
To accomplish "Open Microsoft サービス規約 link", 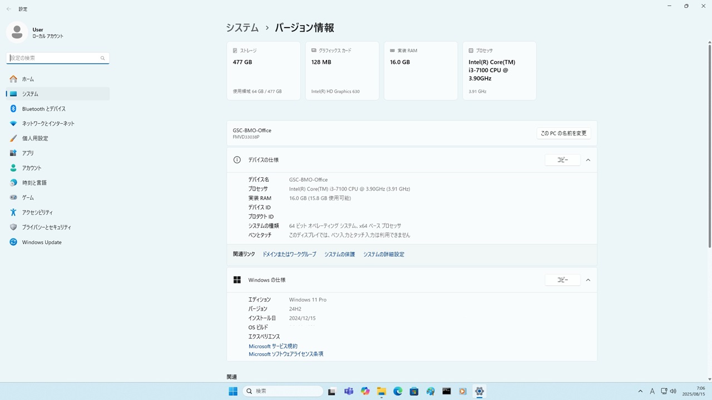I will (x=273, y=346).
